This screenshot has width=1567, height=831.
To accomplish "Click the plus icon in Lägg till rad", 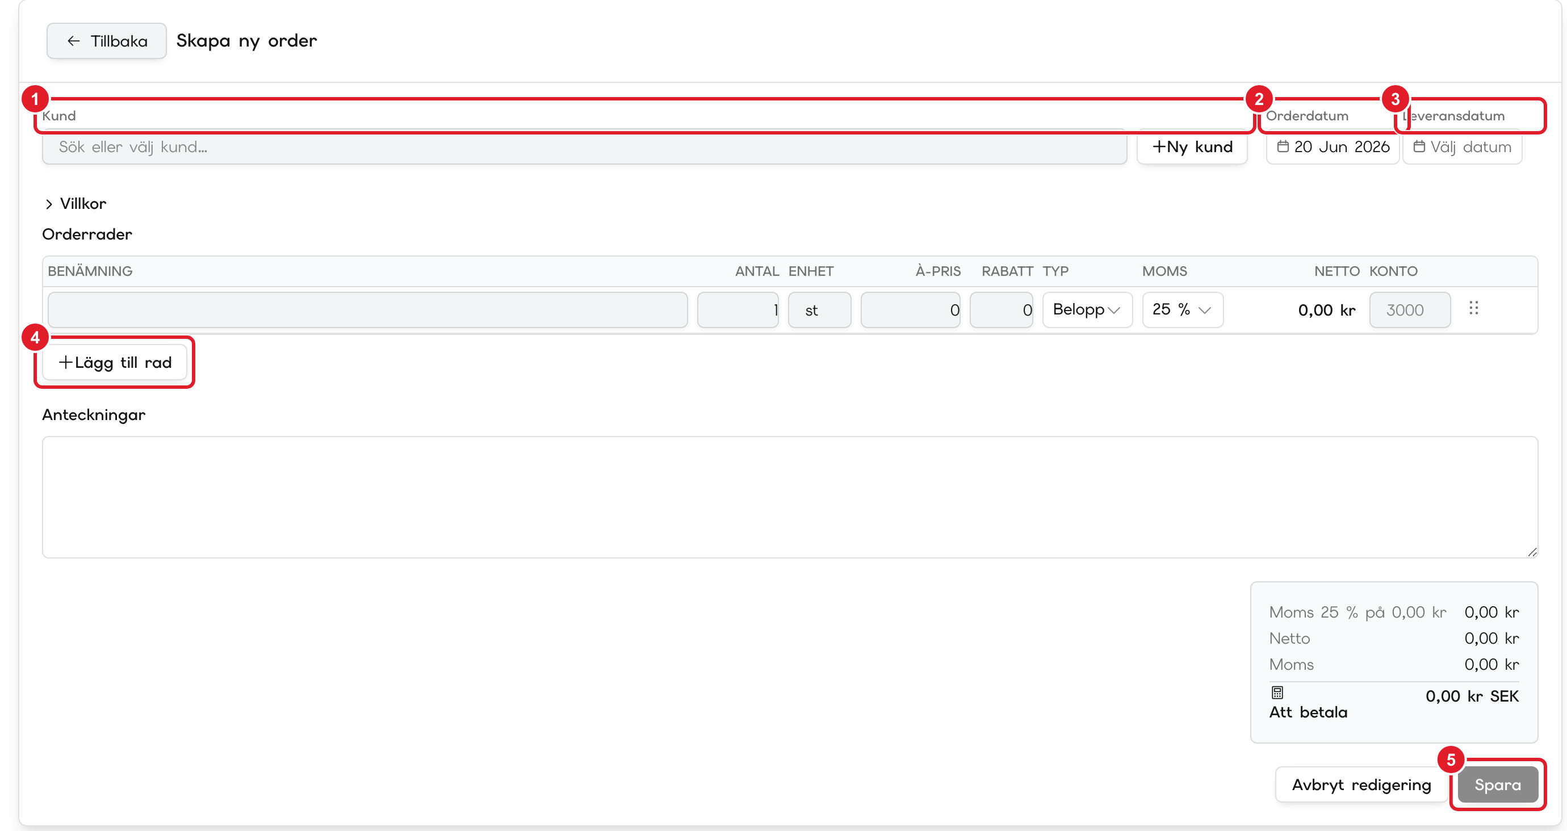I will coord(66,362).
